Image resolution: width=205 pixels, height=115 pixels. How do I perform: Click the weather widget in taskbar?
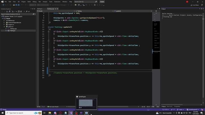pyautogui.click(x=164, y=113)
